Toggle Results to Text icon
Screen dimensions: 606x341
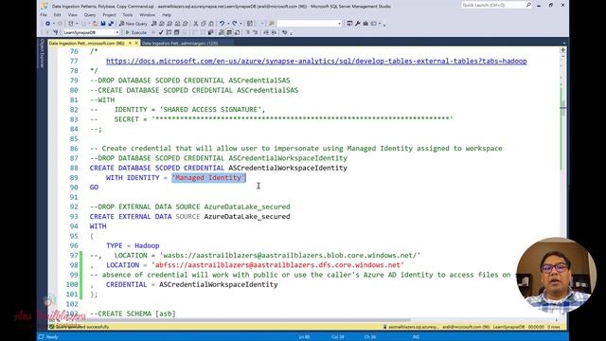click(222, 32)
